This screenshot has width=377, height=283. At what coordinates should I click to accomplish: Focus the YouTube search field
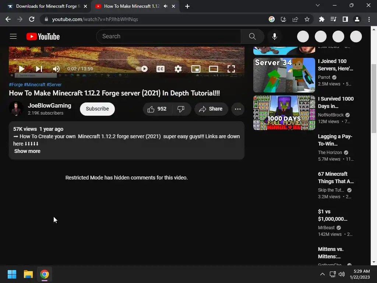click(168, 36)
